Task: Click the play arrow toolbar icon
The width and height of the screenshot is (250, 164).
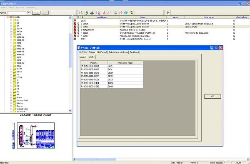Action: coord(168,12)
